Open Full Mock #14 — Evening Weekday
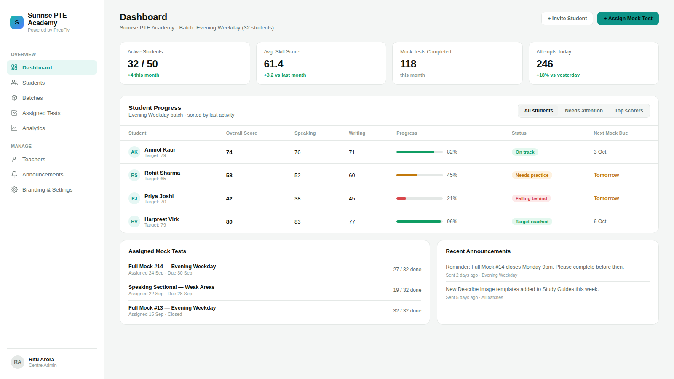 point(275,270)
